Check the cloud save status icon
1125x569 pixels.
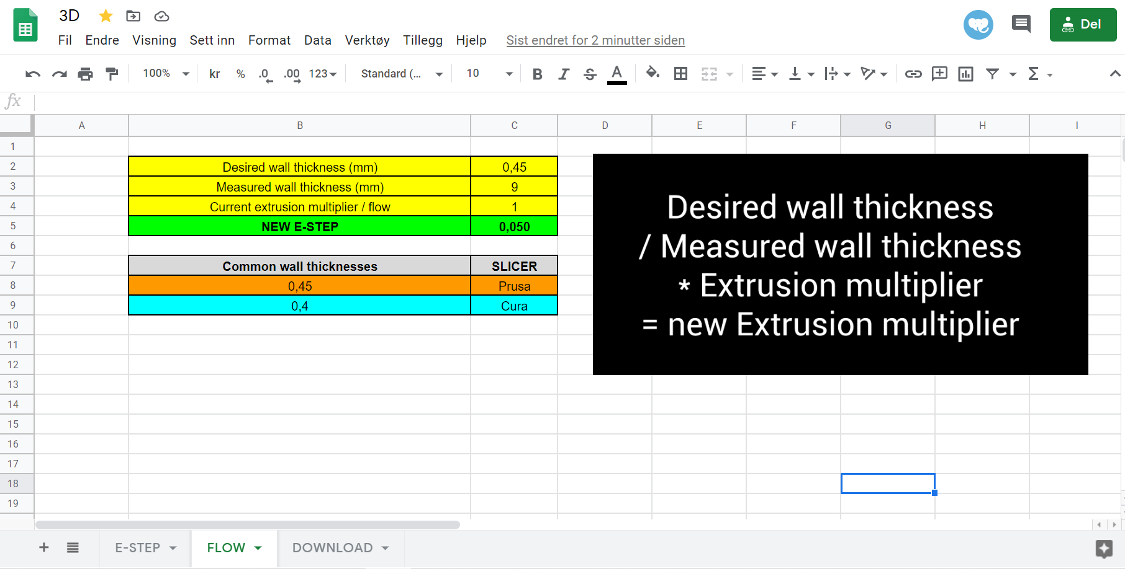(x=161, y=16)
